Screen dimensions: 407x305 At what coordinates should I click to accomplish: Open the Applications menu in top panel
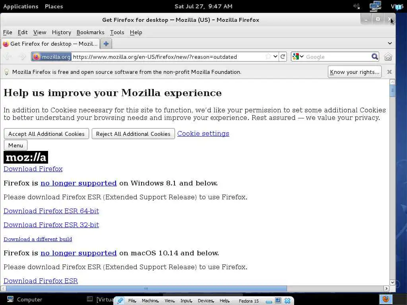point(21,6)
